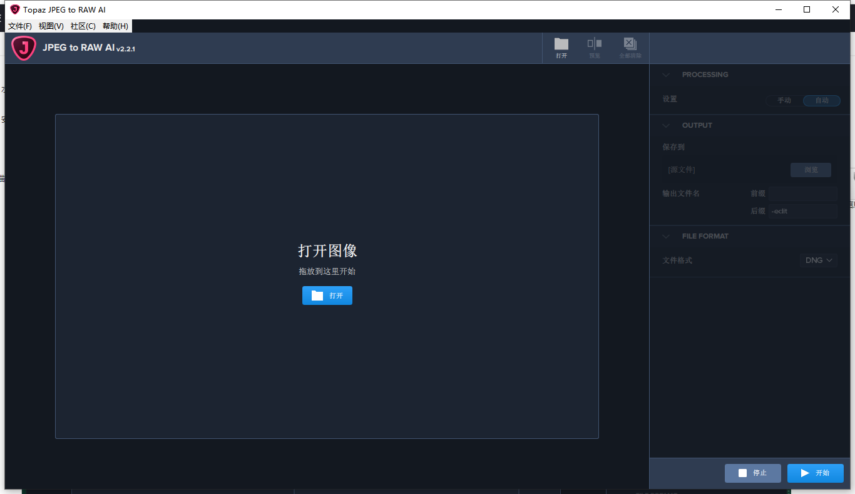Click the 设置 label
The width and height of the screenshot is (855, 494).
pos(670,99)
